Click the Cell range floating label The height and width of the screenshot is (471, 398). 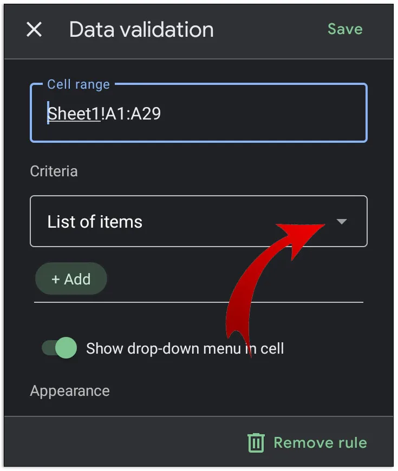pos(79,84)
